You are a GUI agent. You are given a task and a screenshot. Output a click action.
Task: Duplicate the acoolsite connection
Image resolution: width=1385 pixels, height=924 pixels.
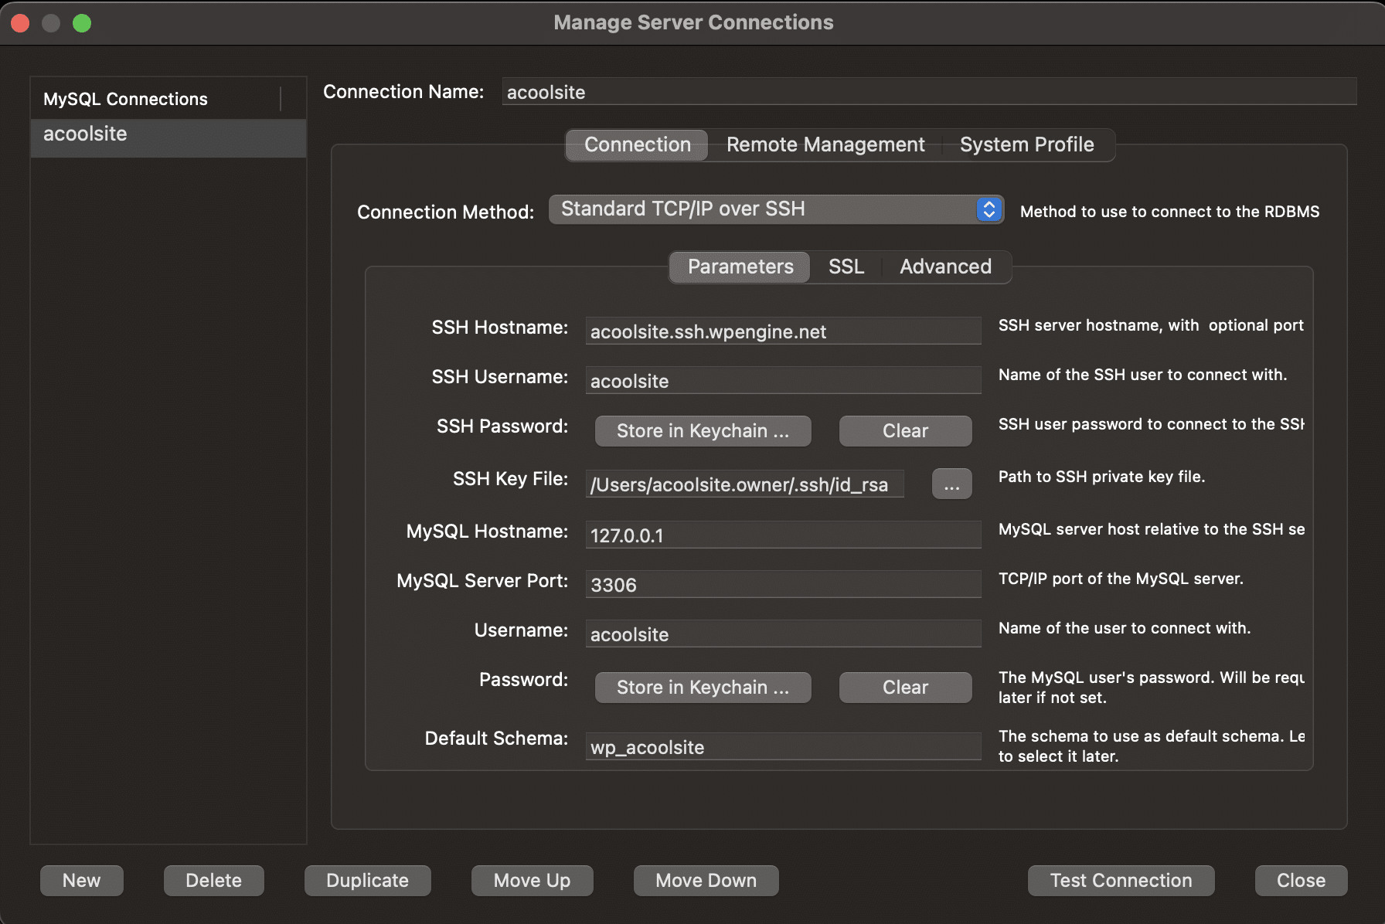point(367,880)
